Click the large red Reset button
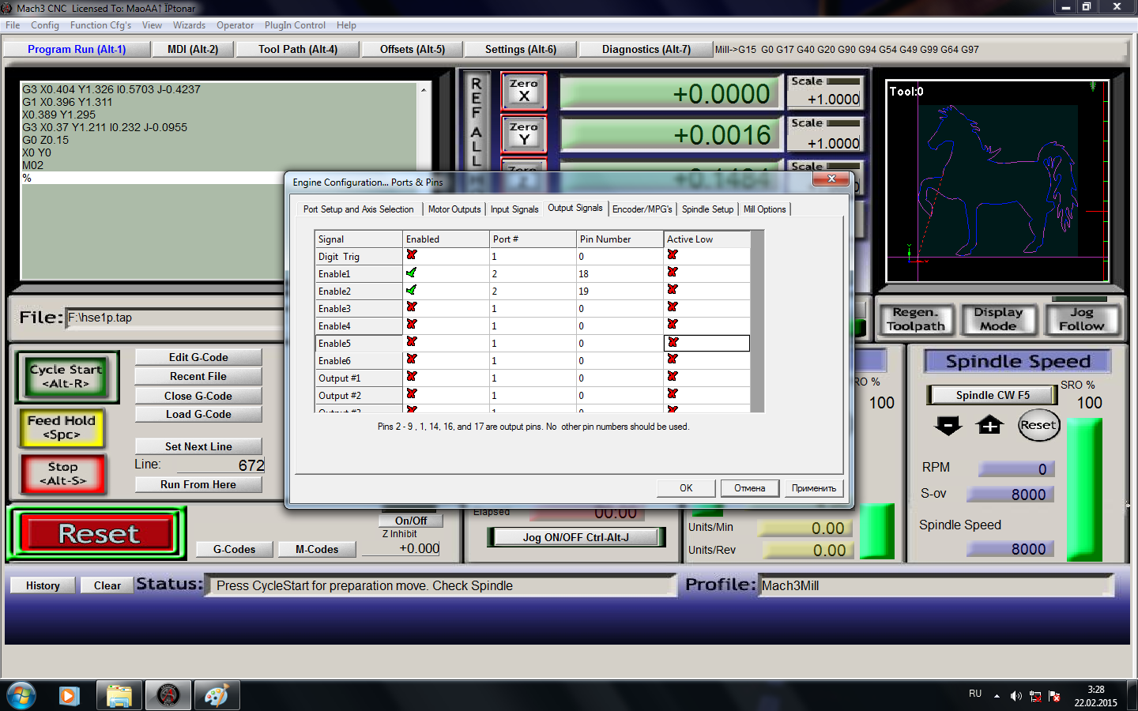This screenshot has width=1138, height=711. [x=99, y=534]
